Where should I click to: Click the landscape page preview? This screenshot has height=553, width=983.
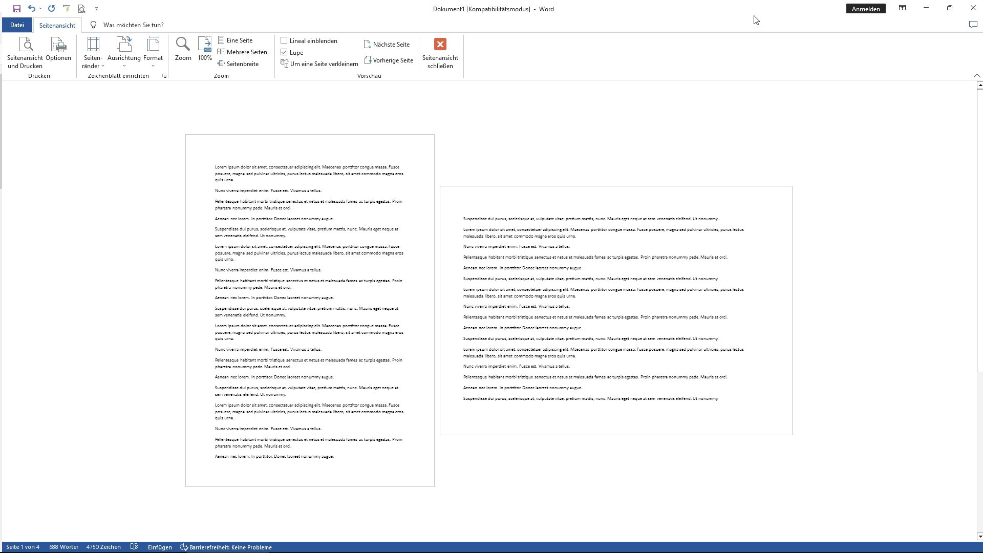[x=615, y=310]
